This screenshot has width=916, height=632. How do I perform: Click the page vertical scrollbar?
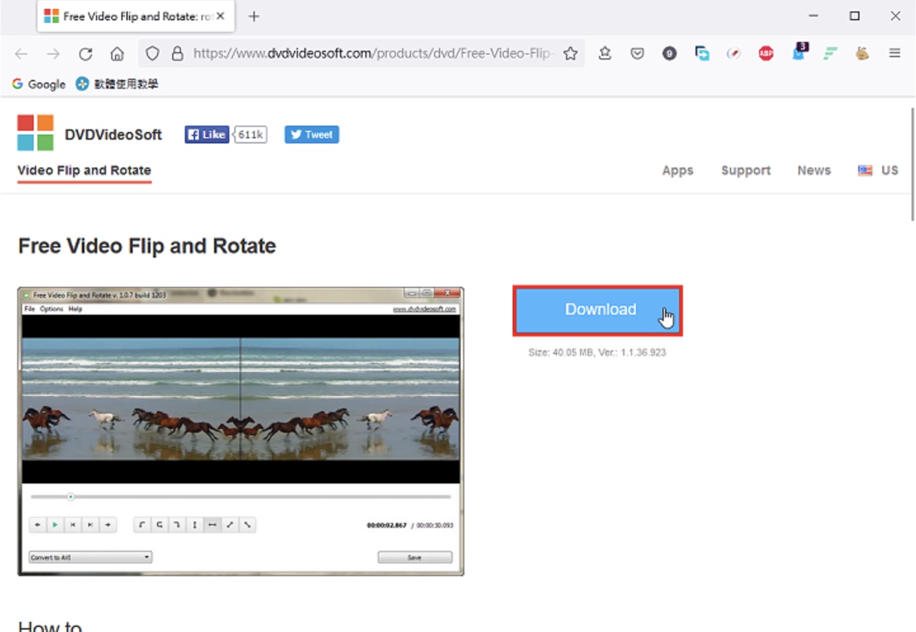tap(912, 164)
